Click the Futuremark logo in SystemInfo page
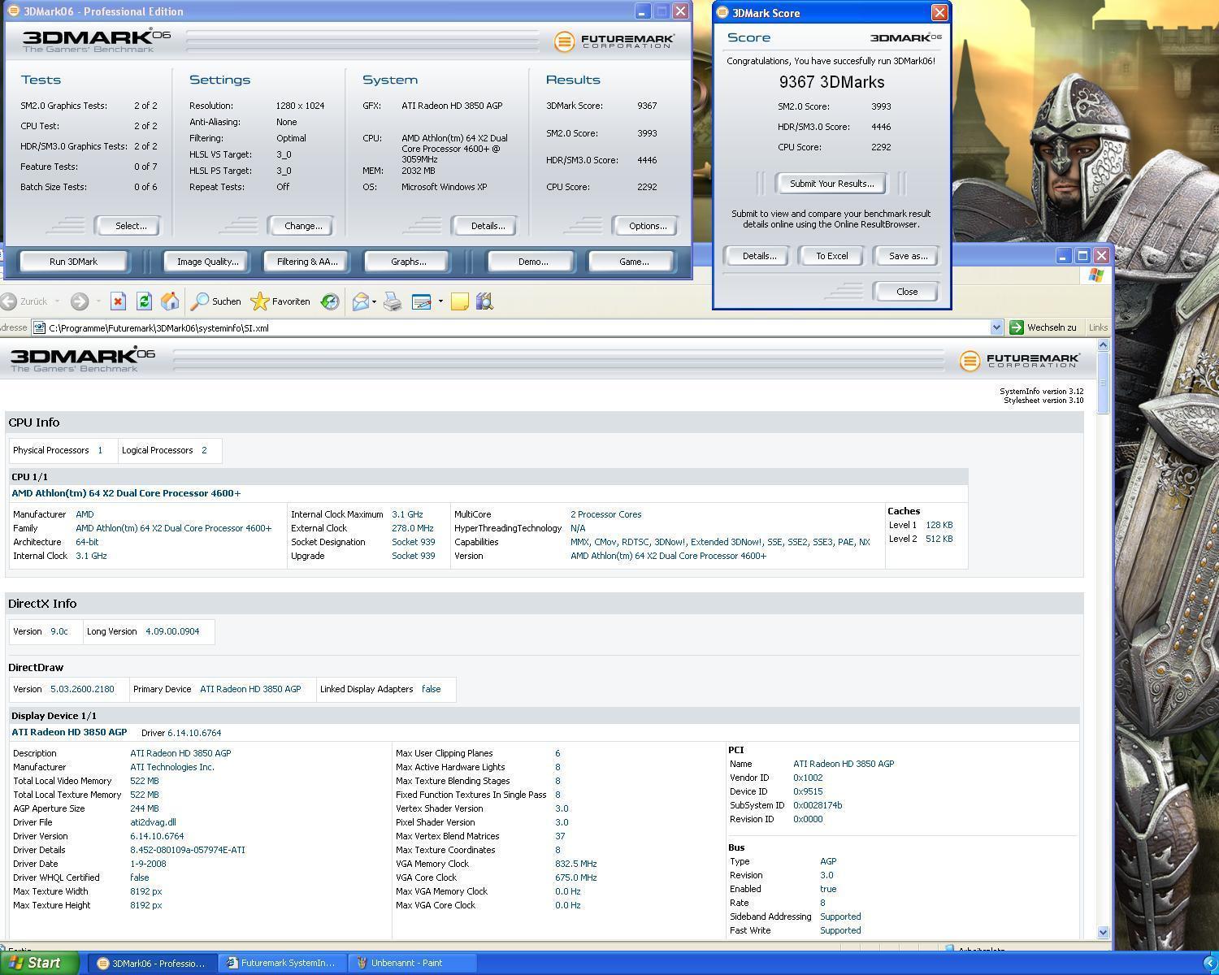This screenshot has width=1219, height=975. pos(1020,360)
